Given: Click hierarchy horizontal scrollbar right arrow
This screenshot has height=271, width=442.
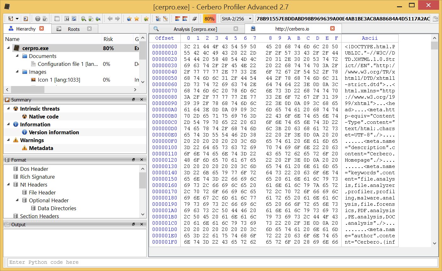Looking at the screenshot, I should pos(135,89).
